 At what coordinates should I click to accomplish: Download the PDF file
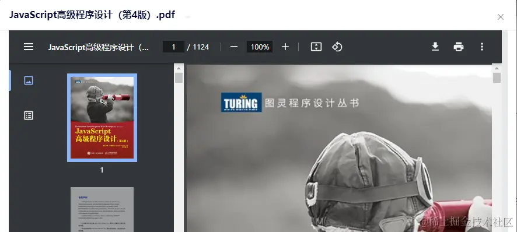click(435, 47)
